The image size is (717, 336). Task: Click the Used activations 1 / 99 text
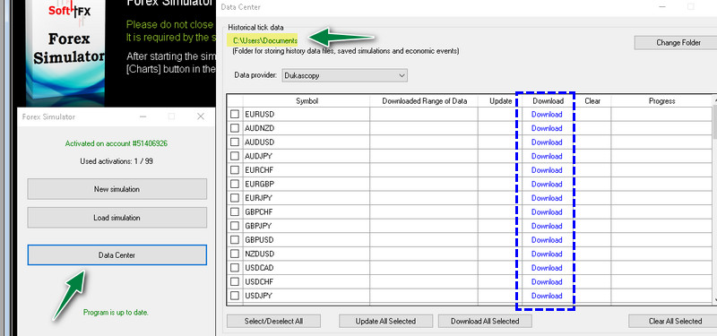click(x=117, y=161)
